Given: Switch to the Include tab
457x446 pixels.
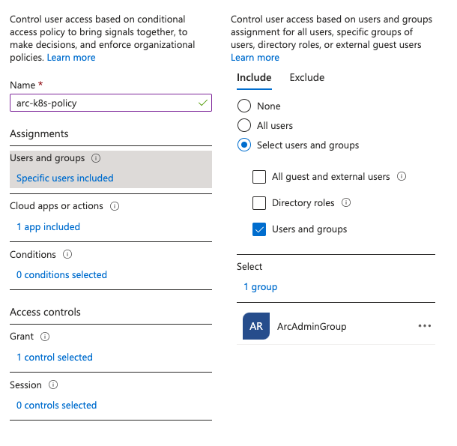Looking at the screenshot, I should point(254,77).
